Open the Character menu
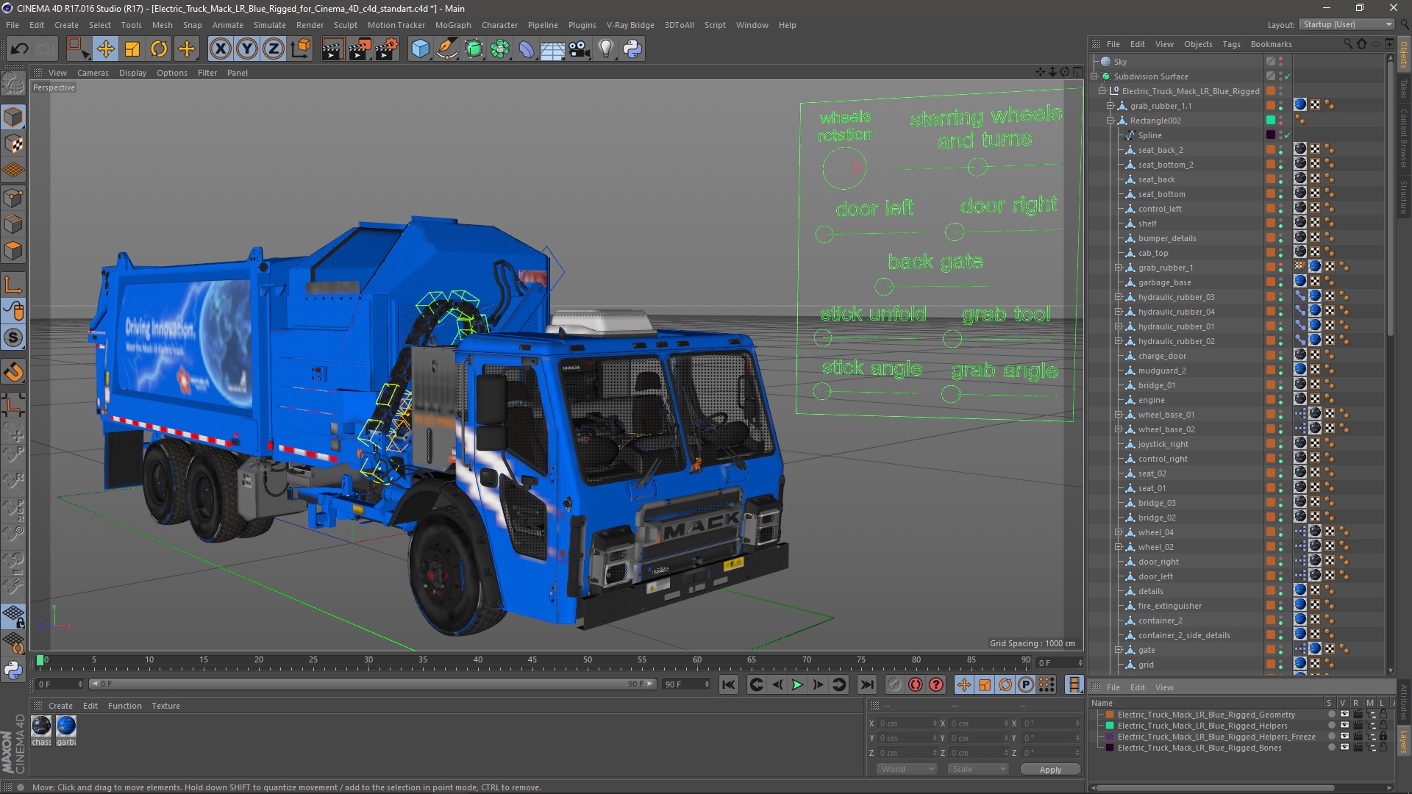Viewport: 1412px width, 794px height. pyautogui.click(x=499, y=25)
